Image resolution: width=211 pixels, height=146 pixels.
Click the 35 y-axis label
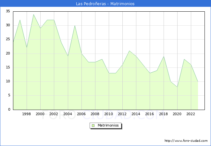(7, 11)
